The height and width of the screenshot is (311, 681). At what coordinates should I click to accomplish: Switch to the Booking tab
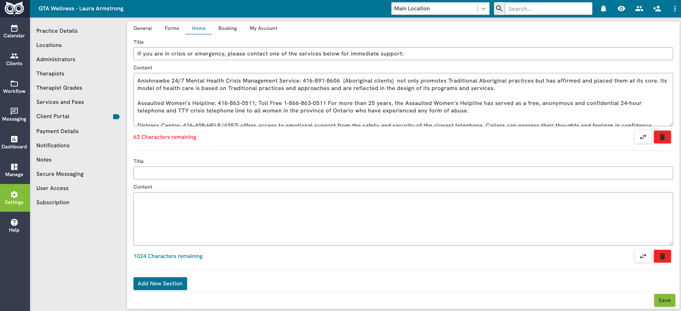pyautogui.click(x=228, y=28)
